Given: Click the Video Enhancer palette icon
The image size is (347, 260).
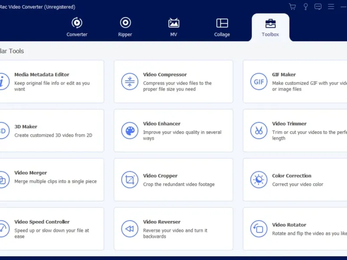Looking at the screenshot, I should point(130,131).
